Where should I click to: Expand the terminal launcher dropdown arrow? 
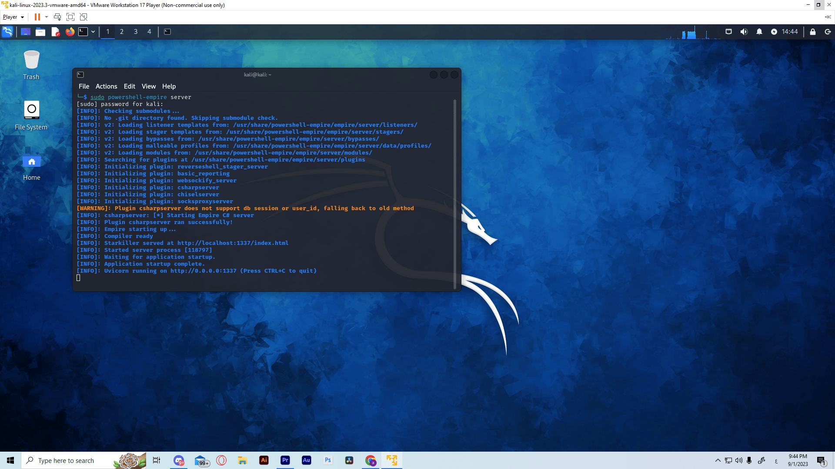click(x=93, y=32)
